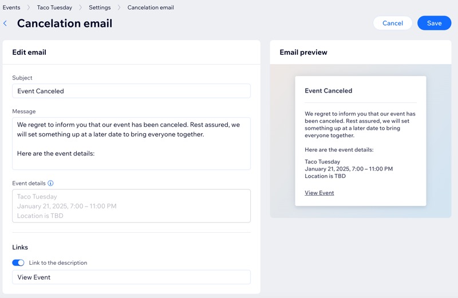
Task: Click the Event Canceled heading in preview
Action: [x=328, y=90]
